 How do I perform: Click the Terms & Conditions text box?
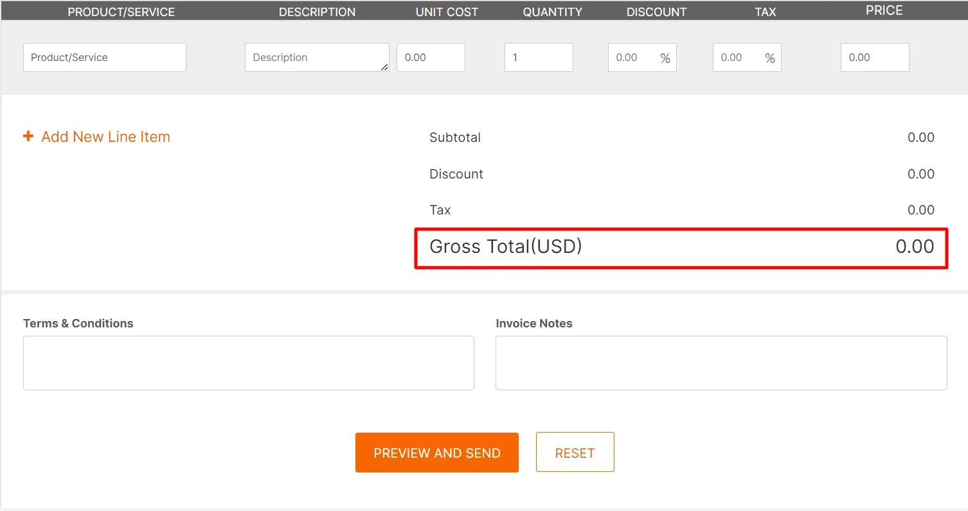click(249, 363)
